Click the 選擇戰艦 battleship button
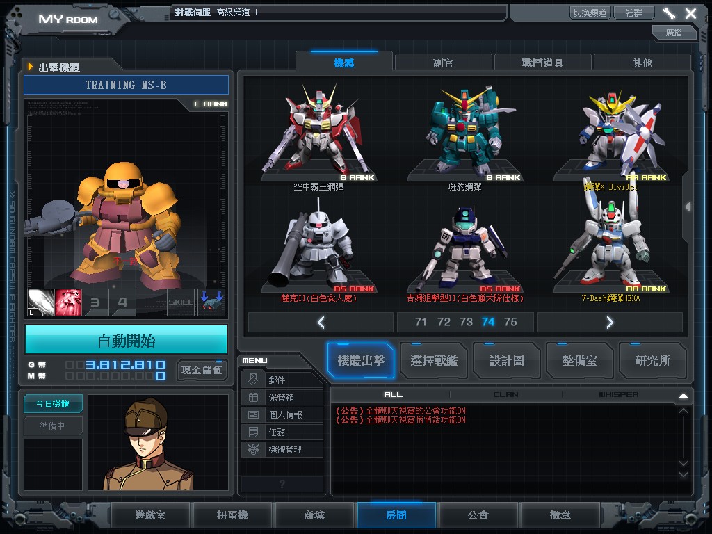712x534 pixels. click(x=434, y=361)
